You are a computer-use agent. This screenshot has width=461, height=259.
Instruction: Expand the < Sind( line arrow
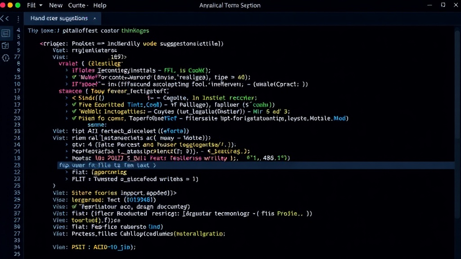67,98
